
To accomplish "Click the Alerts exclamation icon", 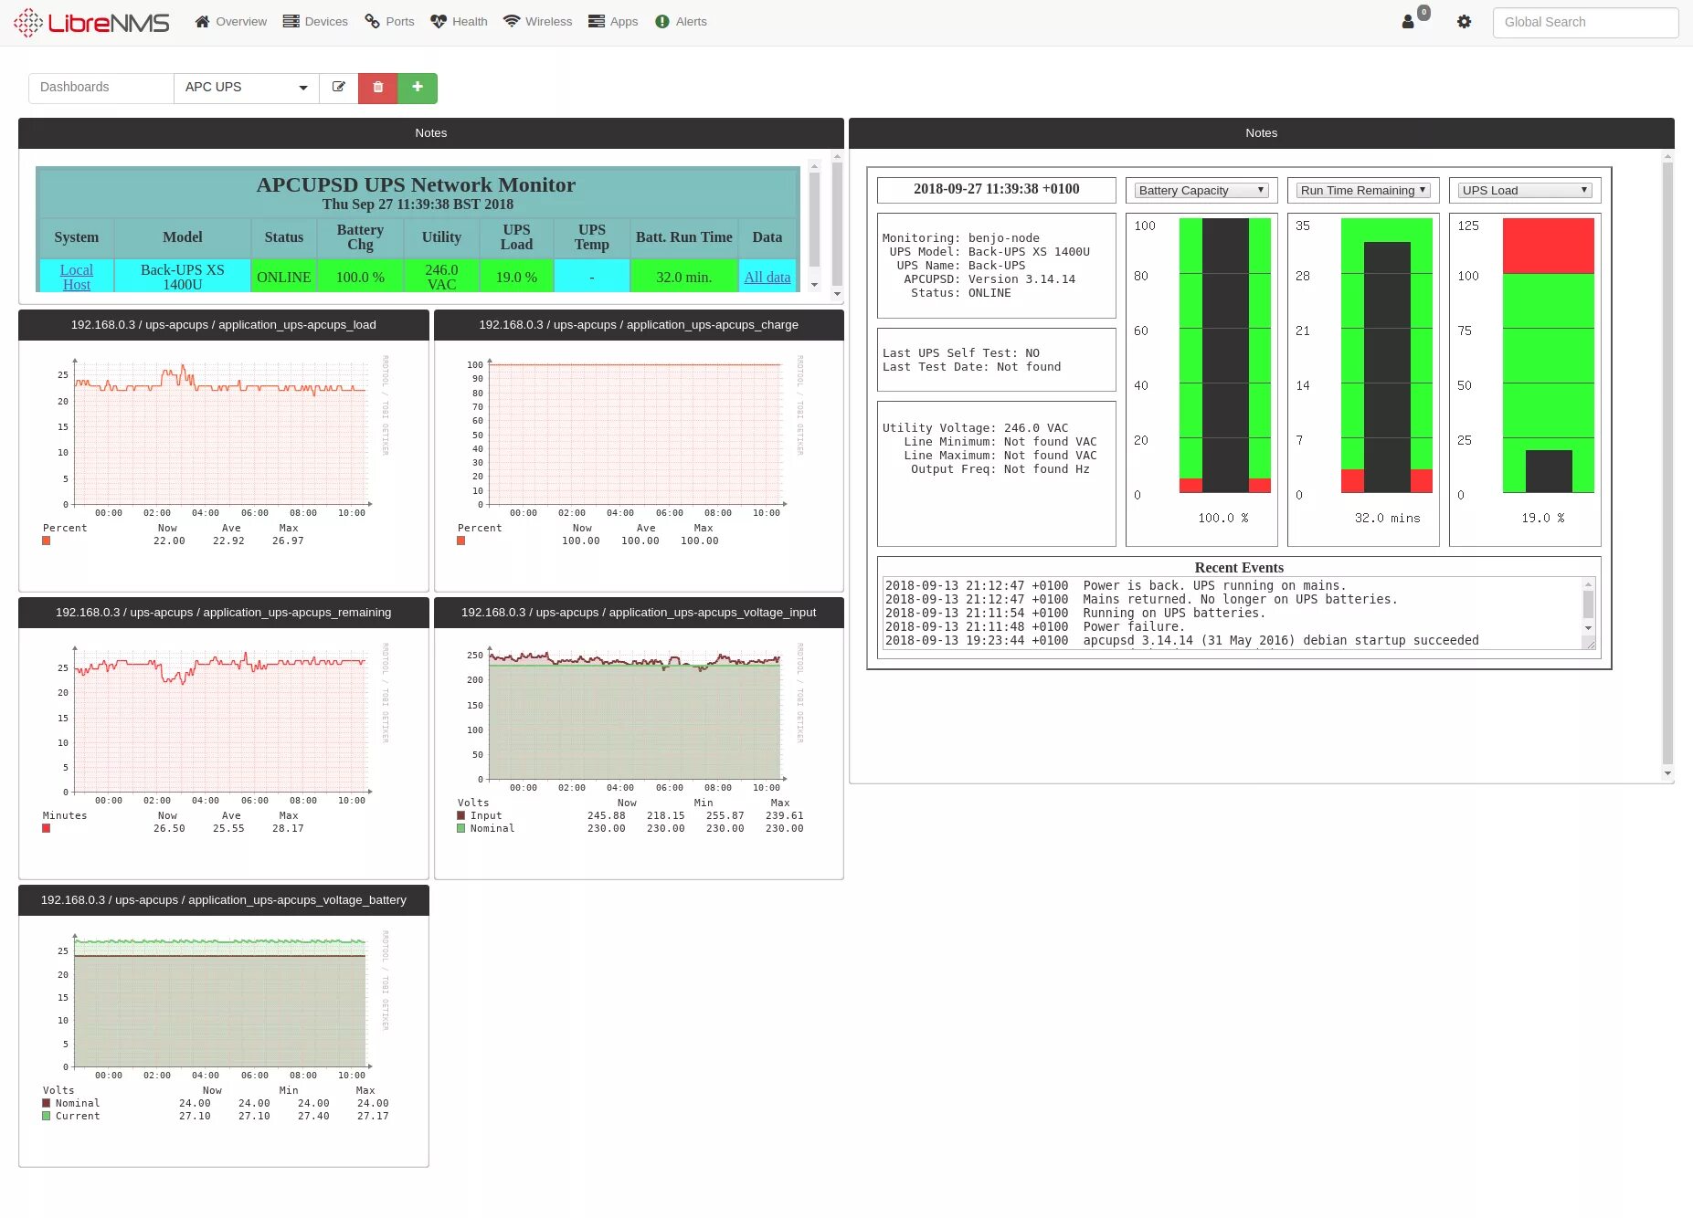I will pyautogui.click(x=662, y=22).
